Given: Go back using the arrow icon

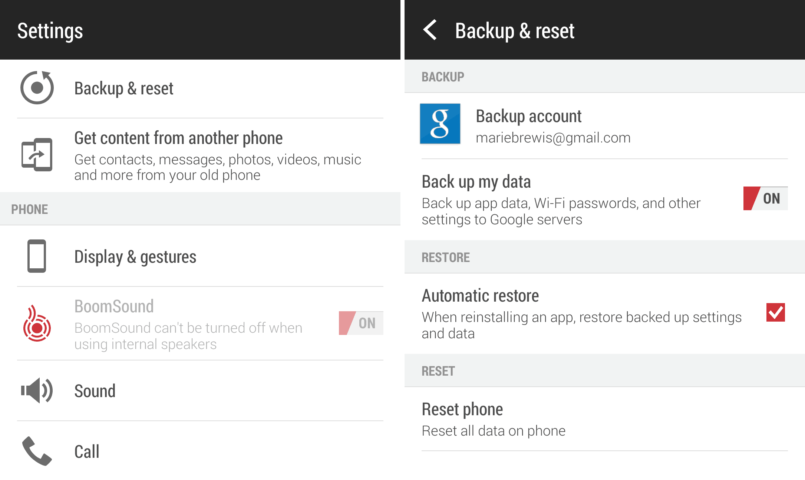Looking at the screenshot, I should pos(430,30).
